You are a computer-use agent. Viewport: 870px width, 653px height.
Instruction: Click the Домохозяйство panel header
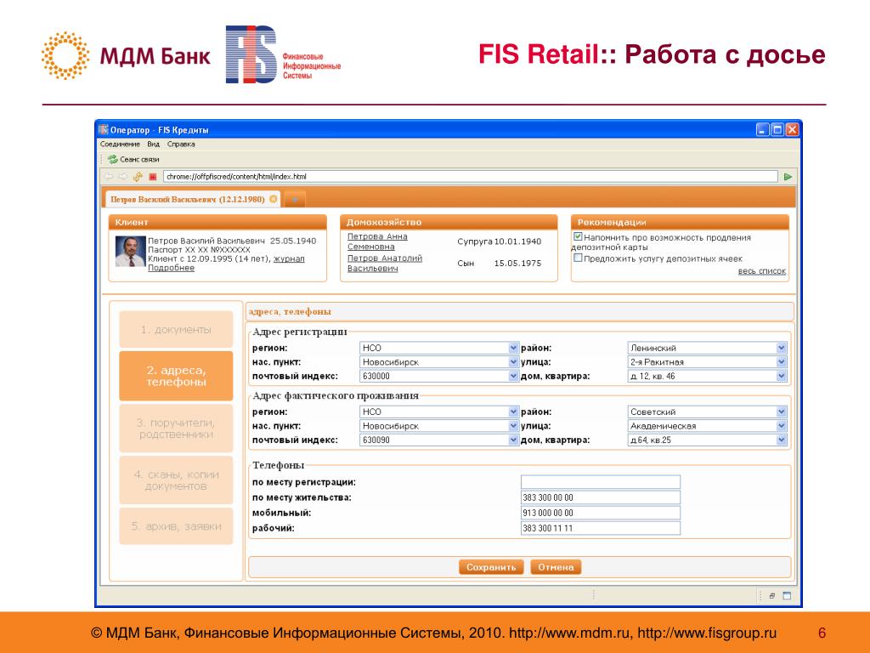coord(449,222)
